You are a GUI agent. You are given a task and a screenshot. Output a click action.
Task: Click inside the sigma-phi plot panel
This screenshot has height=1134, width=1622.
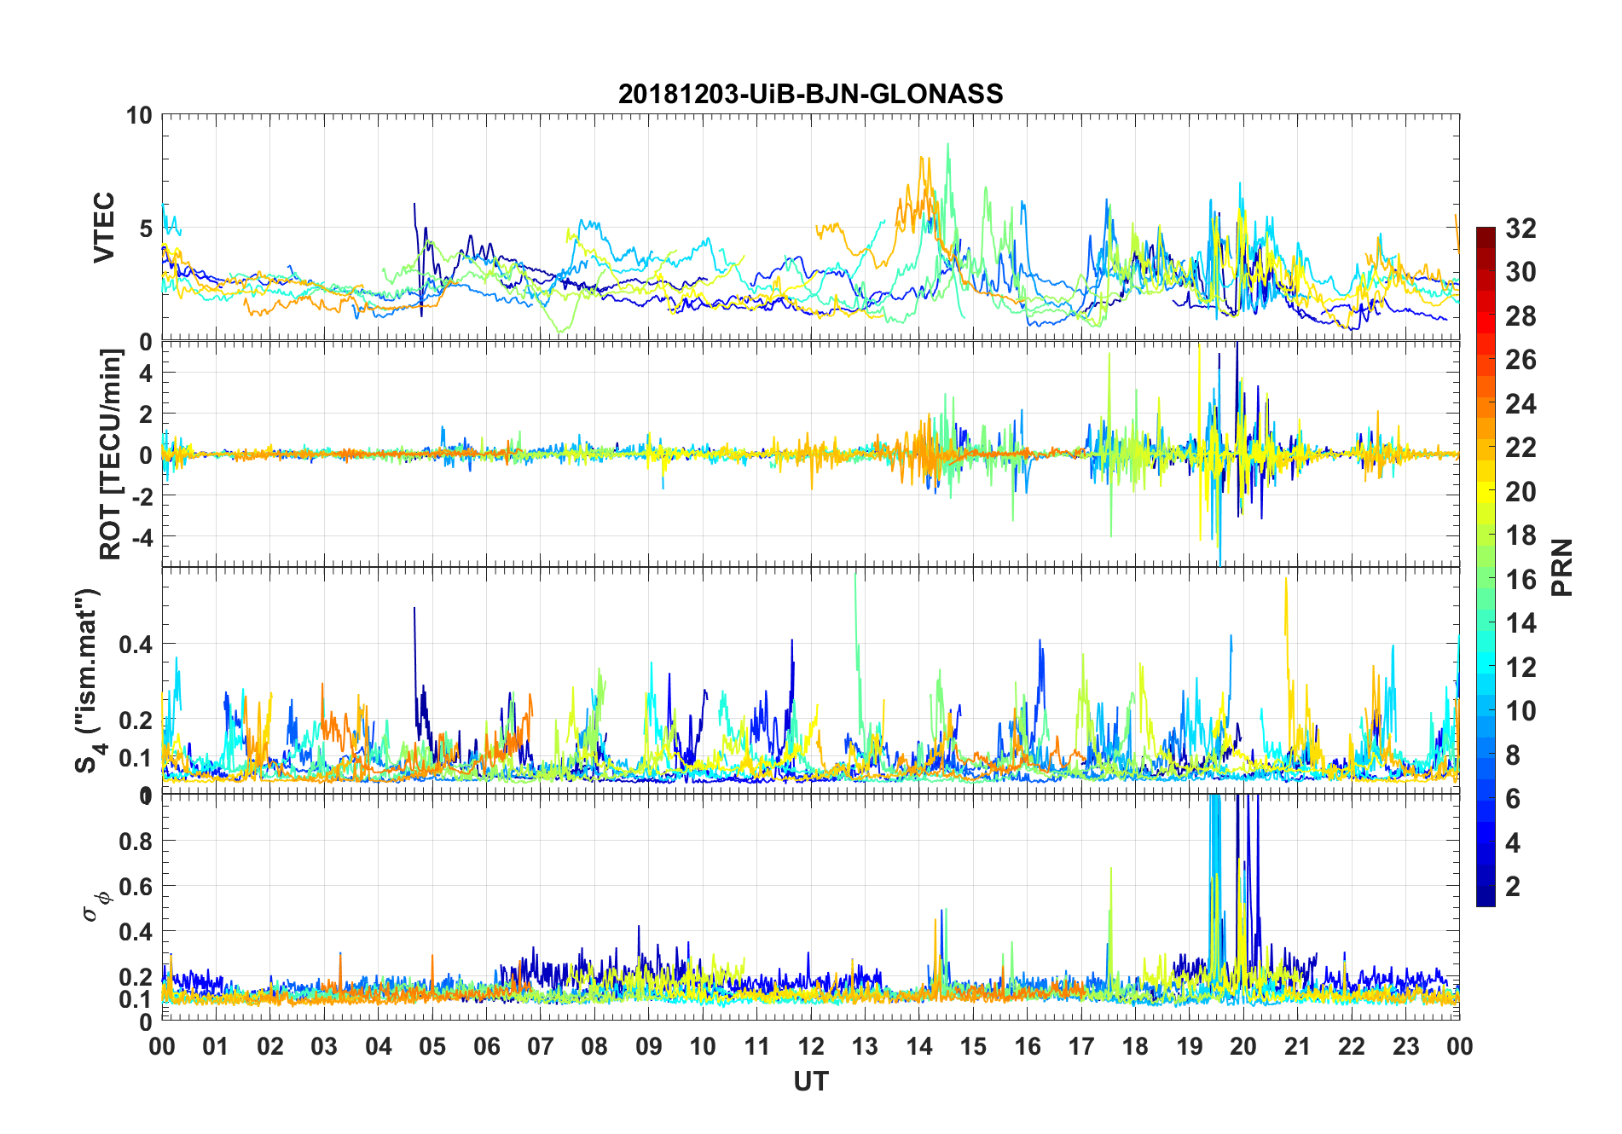pyautogui.click(x=810, y=906)
